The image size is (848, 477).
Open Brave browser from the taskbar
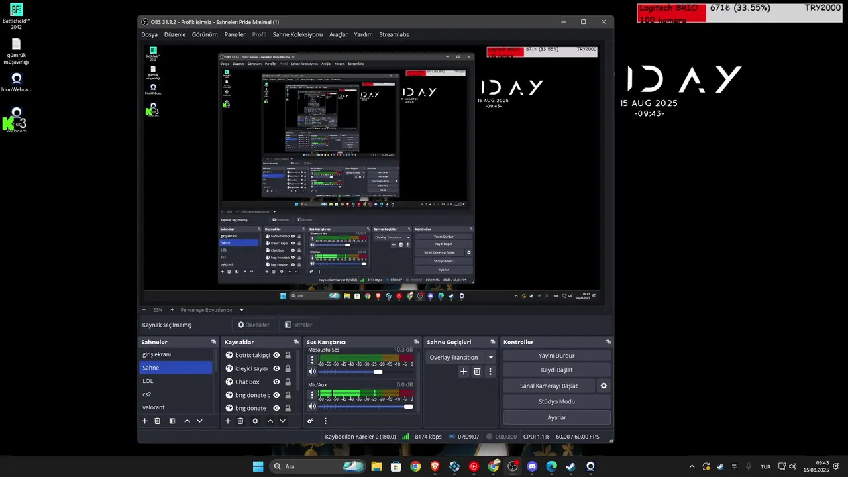click(x=435, y=466)
